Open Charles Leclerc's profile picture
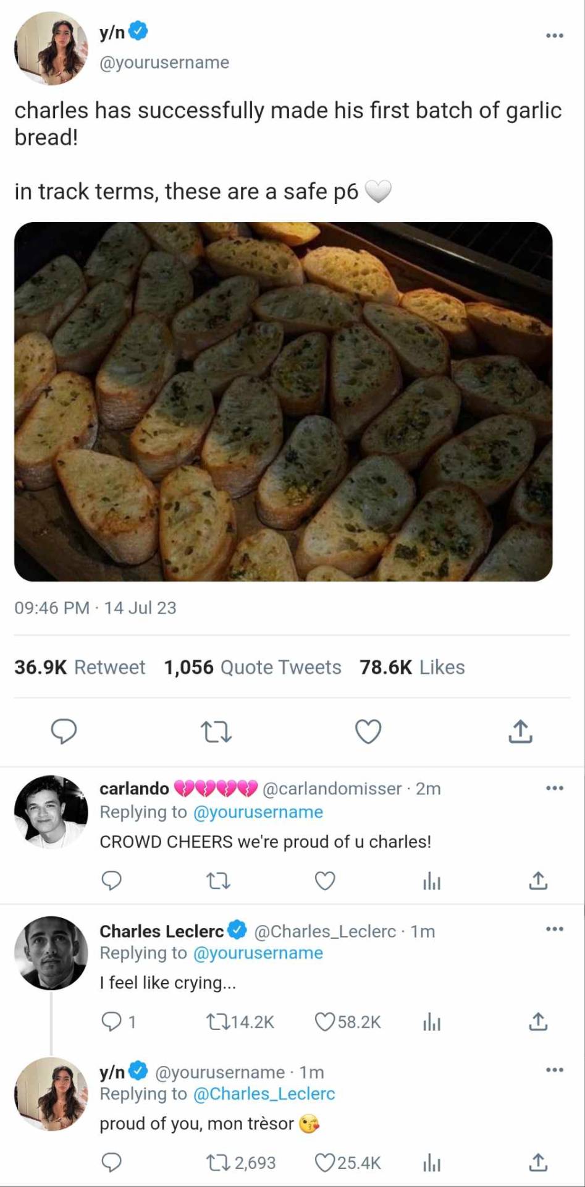585x1187 pixels. click(51, 953)
